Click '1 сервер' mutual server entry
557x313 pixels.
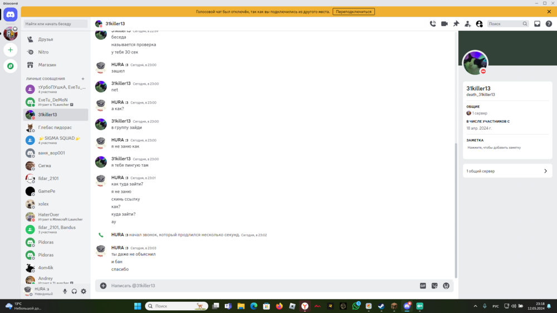(x=477, y=113)
